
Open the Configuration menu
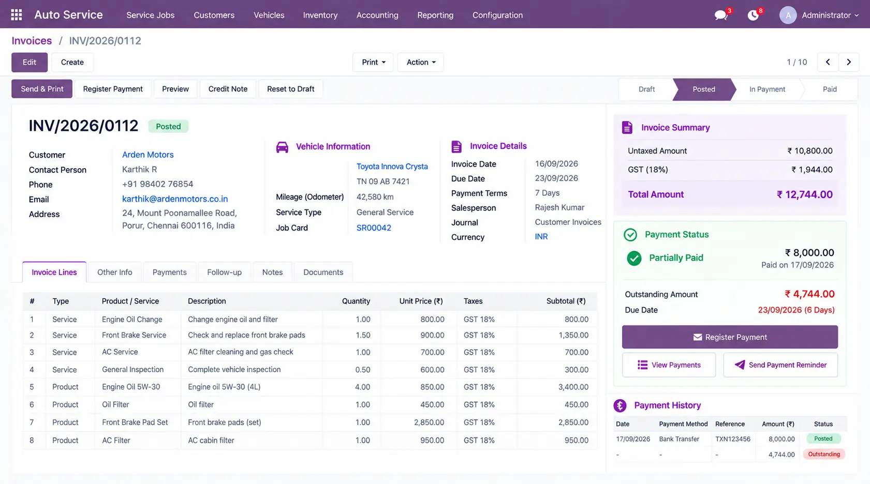[497, 15]
